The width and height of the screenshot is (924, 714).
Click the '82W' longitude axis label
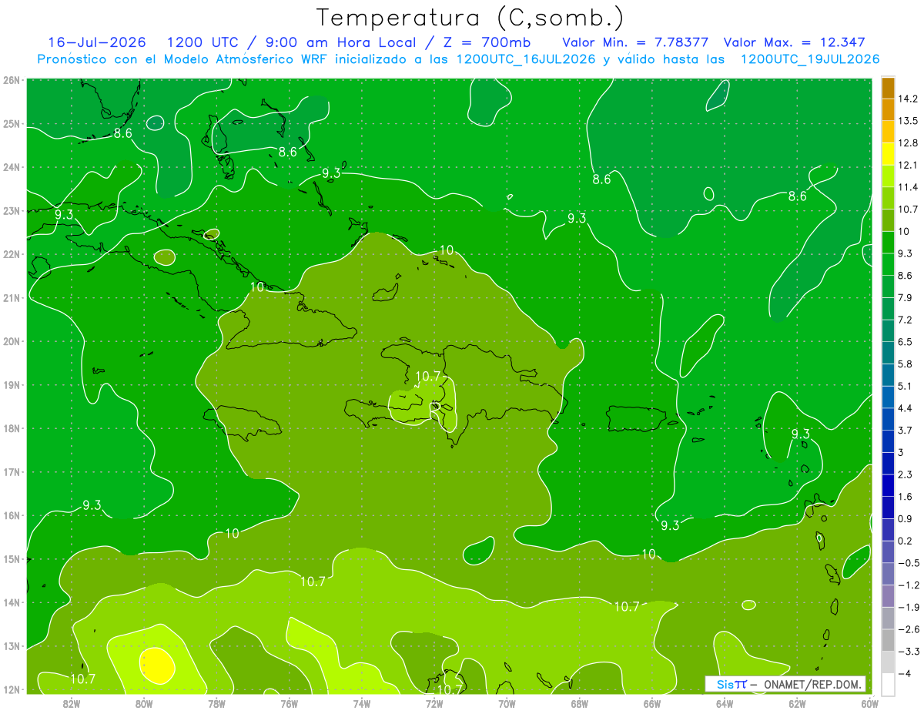(x=71, y=702)
